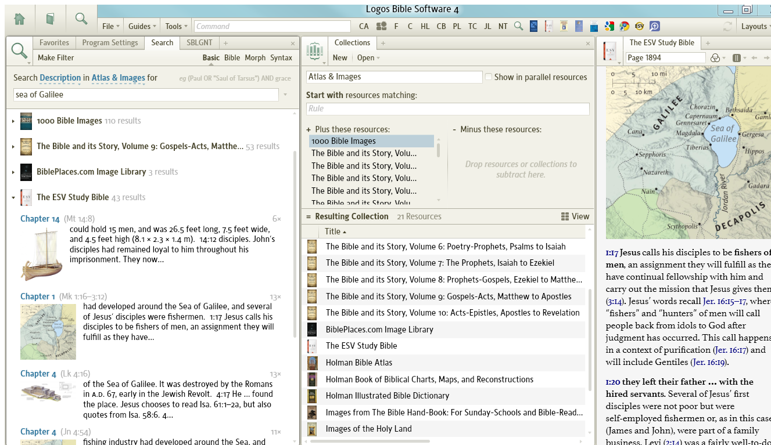Viewport: 771px width, 445px height.
Task: Switch to the SBLGNT tab
Action: click(x=199, y=43)
